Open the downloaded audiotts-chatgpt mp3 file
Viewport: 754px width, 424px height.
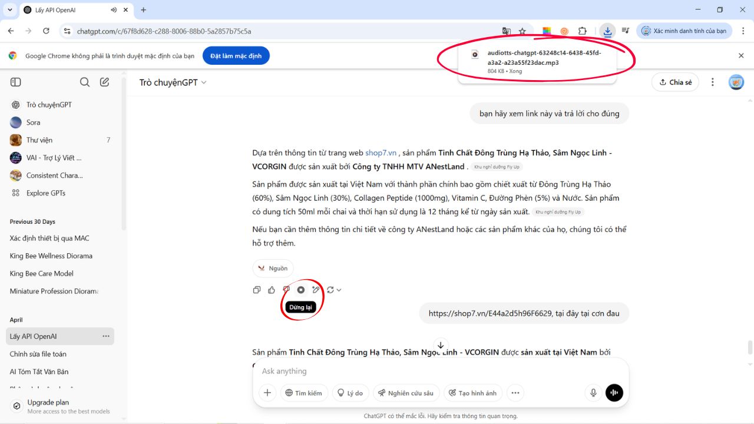click(x=537, y=61)
